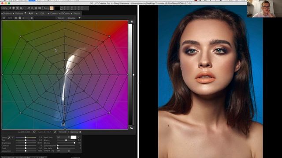Select the eyedropper tool in top toolbar

[x=28, y=8]
